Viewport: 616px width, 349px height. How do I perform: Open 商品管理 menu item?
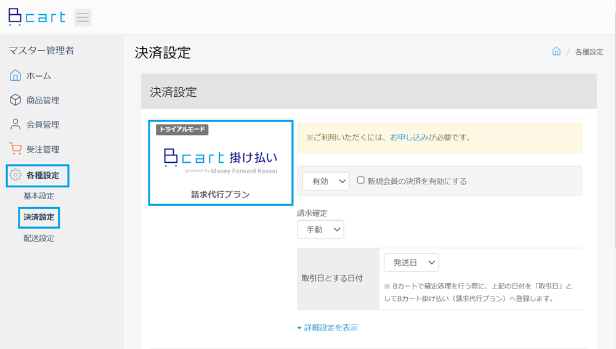pyautogui.click(x=43, y=101)
